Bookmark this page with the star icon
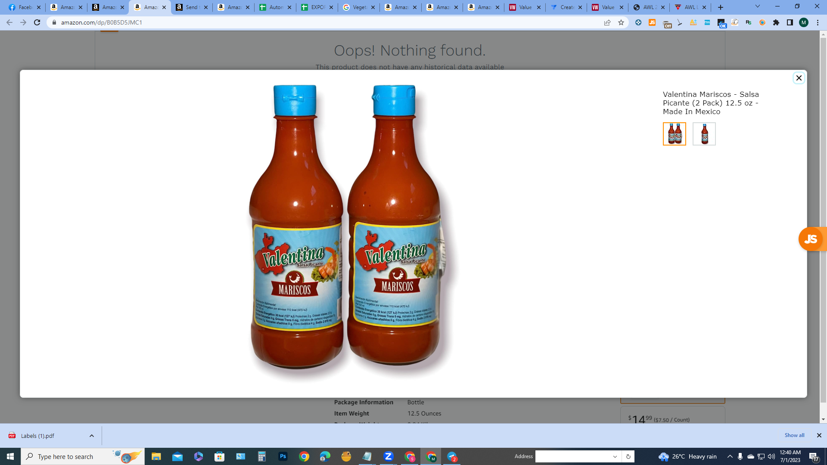Image resolution: width=827 pixels, height=465 pixels. click(x=621, y=22)
